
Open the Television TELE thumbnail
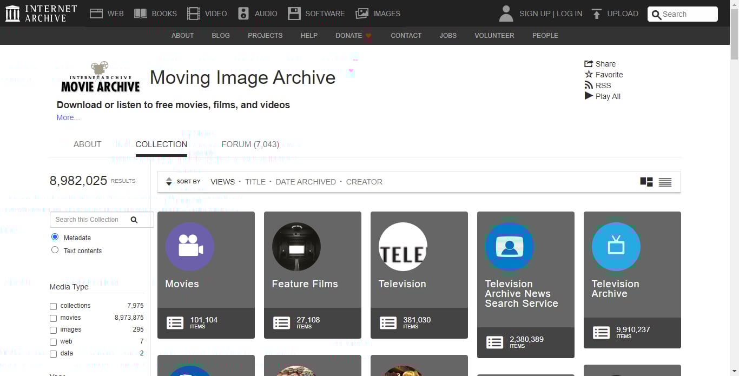[403, 247]
